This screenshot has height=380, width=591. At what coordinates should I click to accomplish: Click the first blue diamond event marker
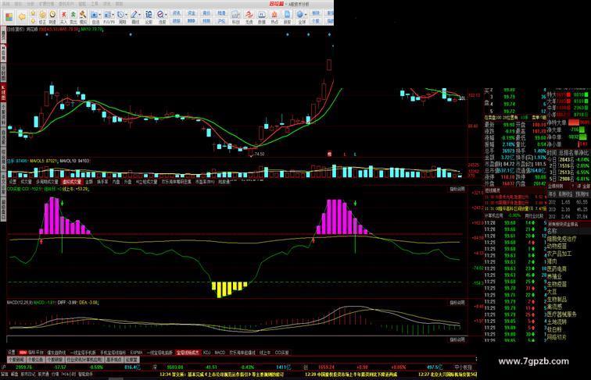(47, 34)
